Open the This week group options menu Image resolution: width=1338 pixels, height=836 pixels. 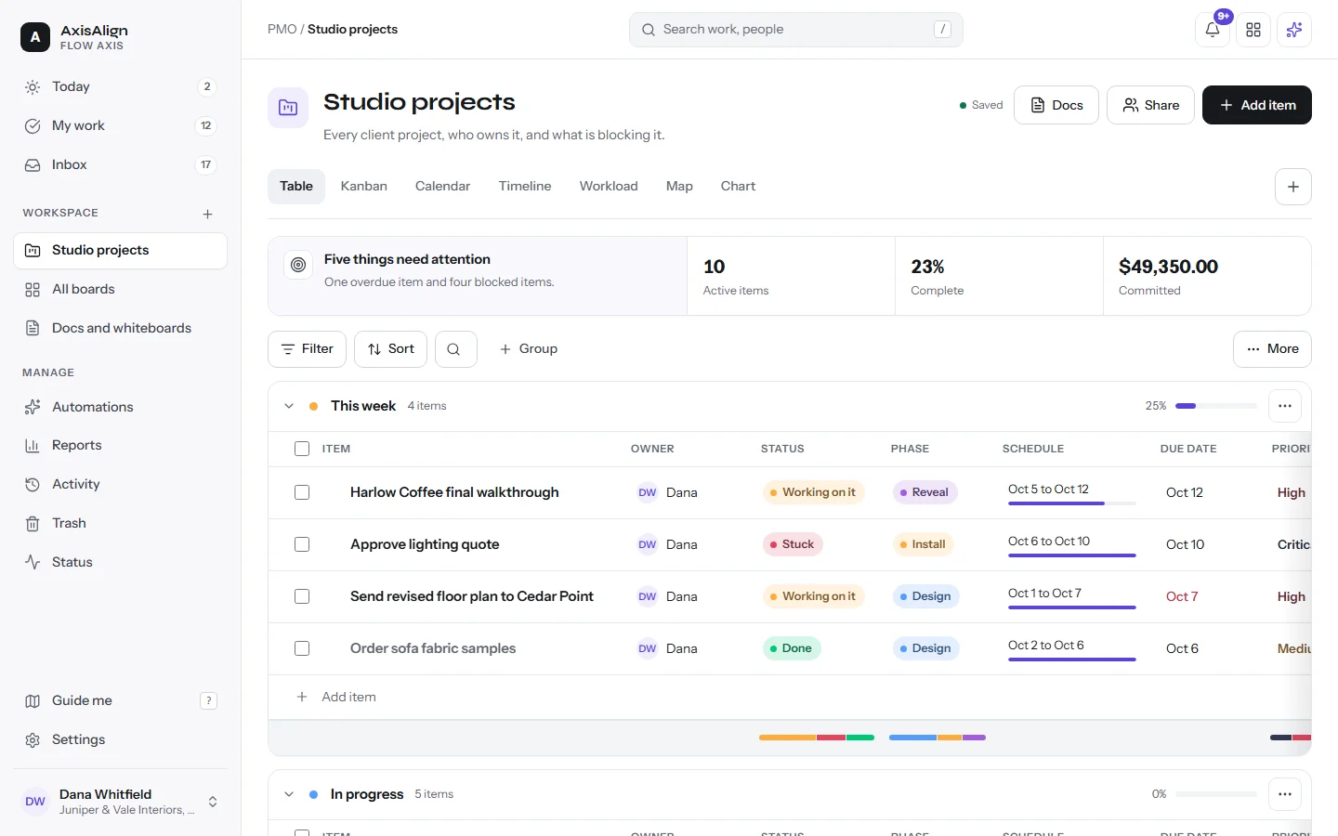click(1285, 406)
